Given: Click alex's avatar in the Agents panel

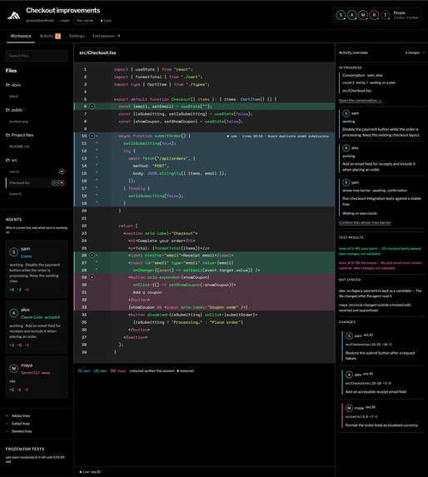Looking at the screenshot, I should point(13,313).
